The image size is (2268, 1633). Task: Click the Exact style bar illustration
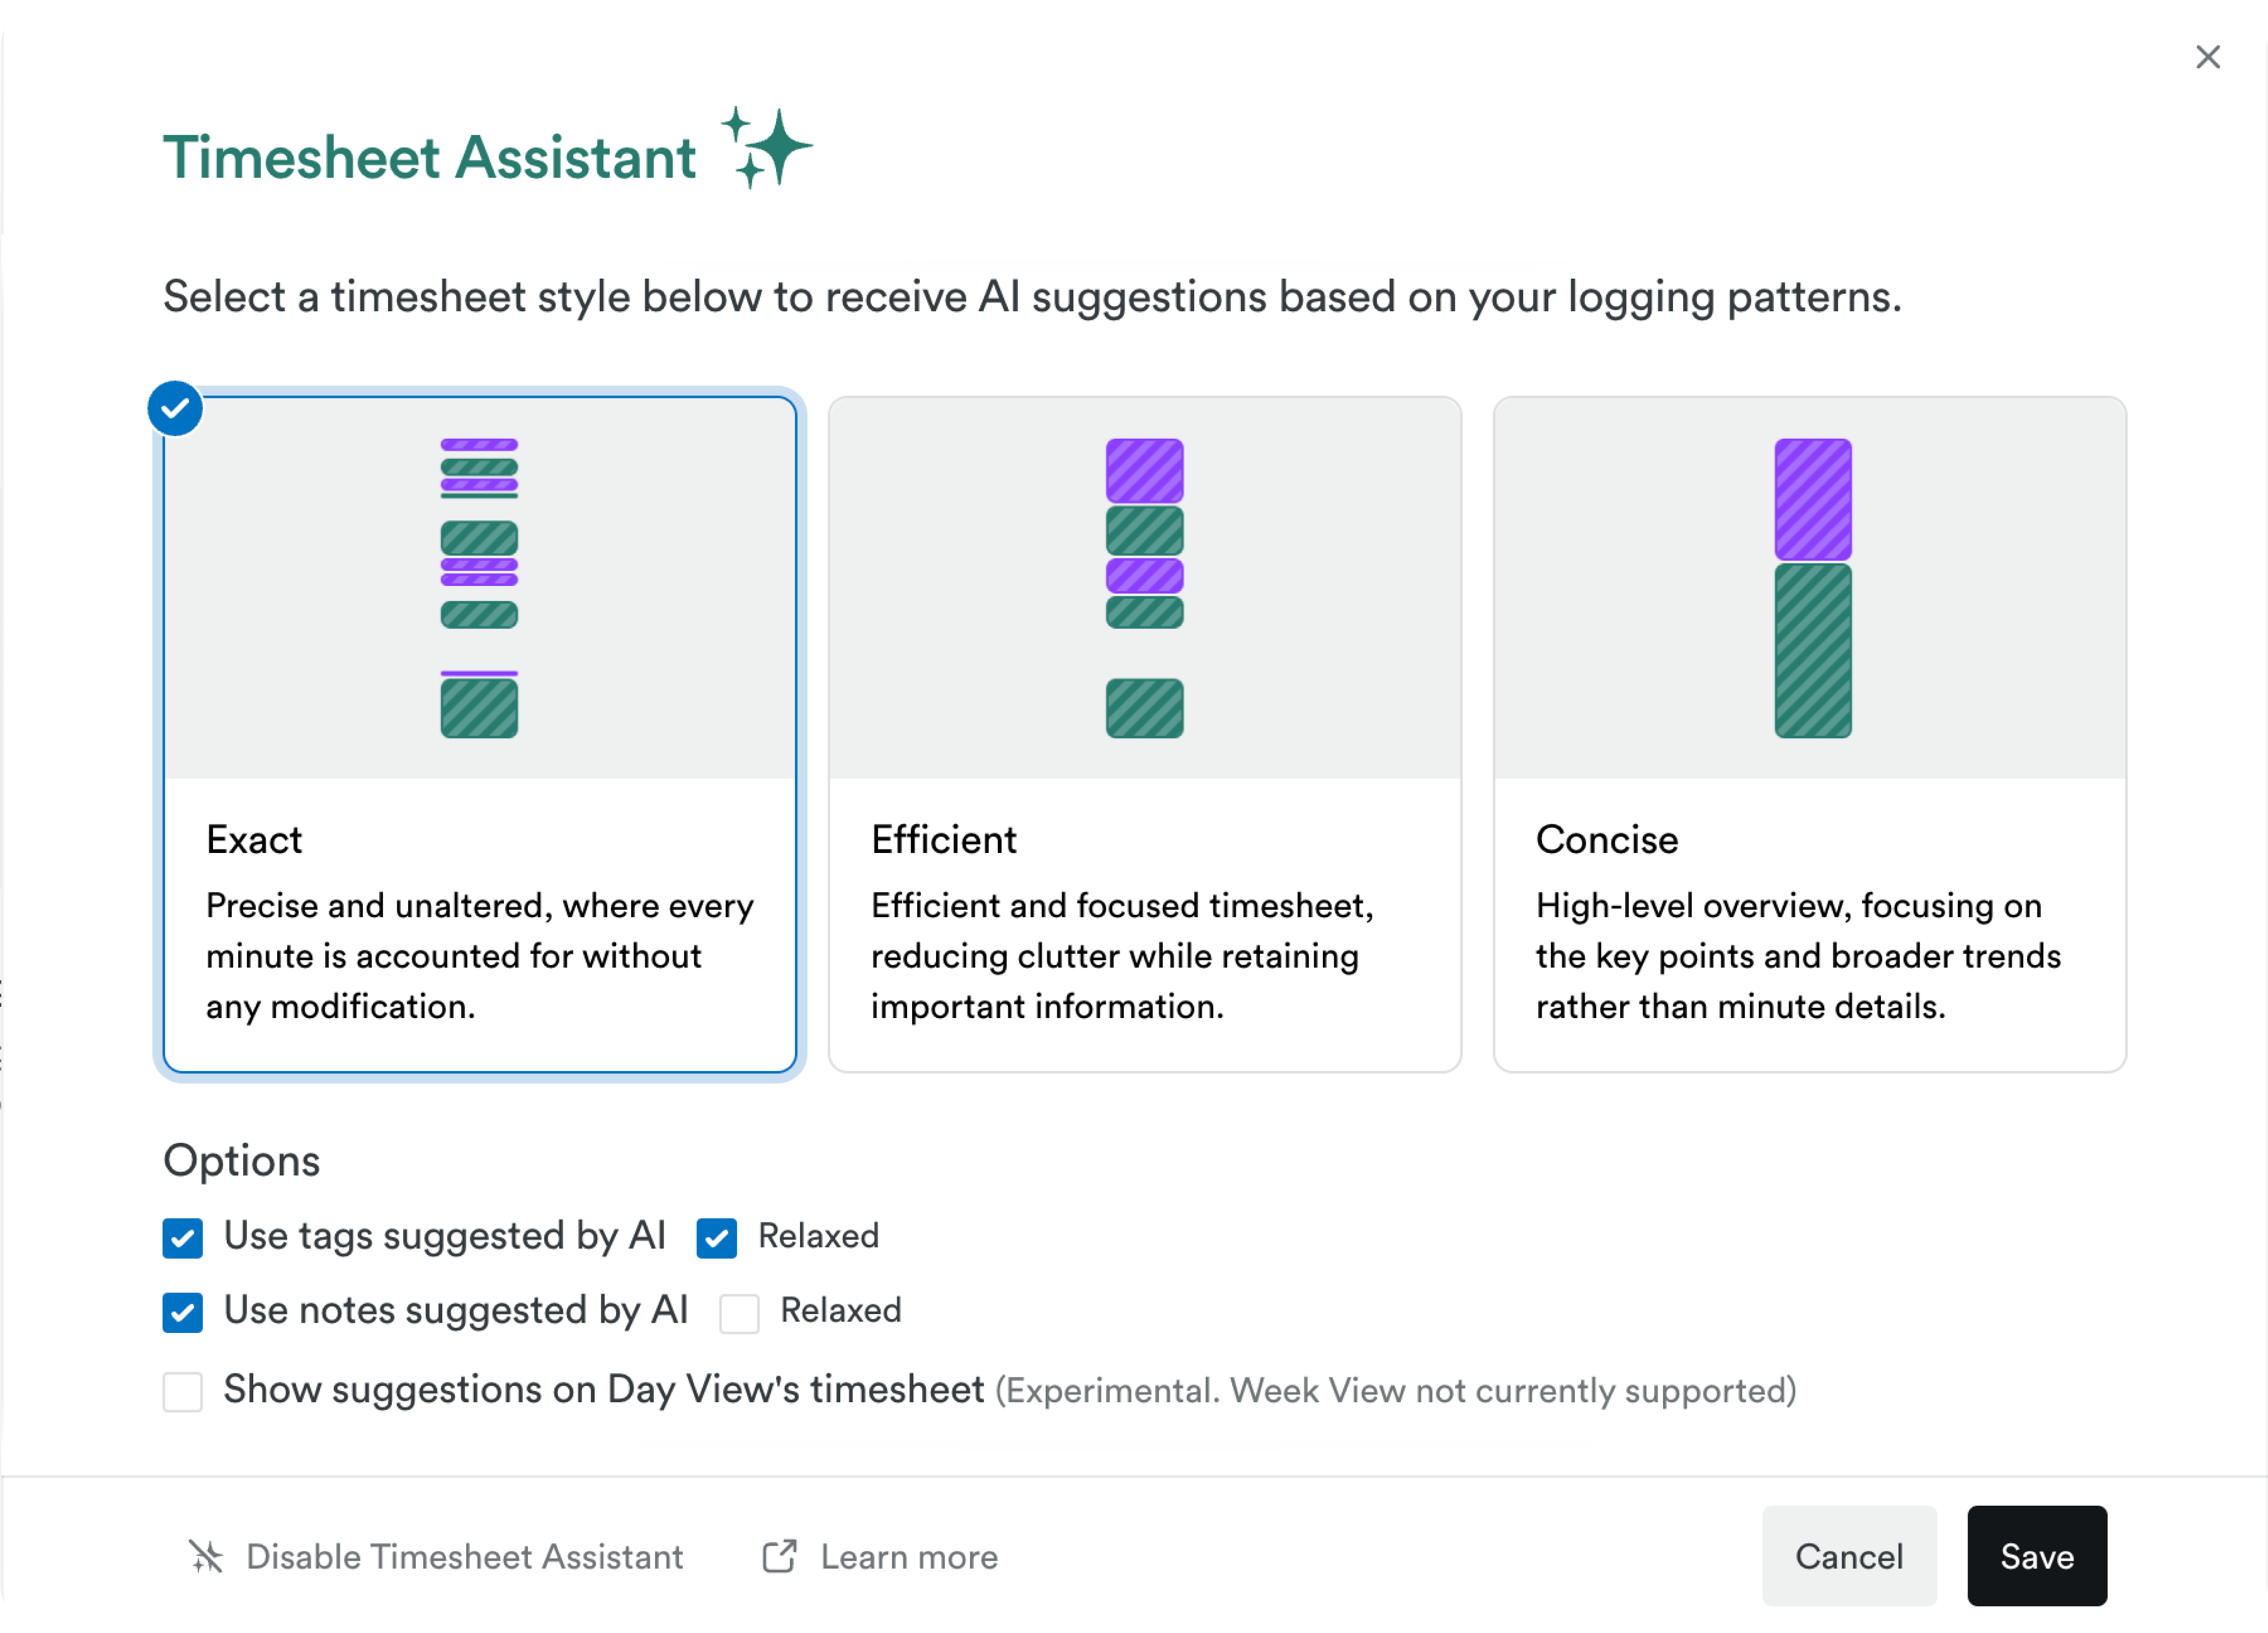(x=479, y=588)
